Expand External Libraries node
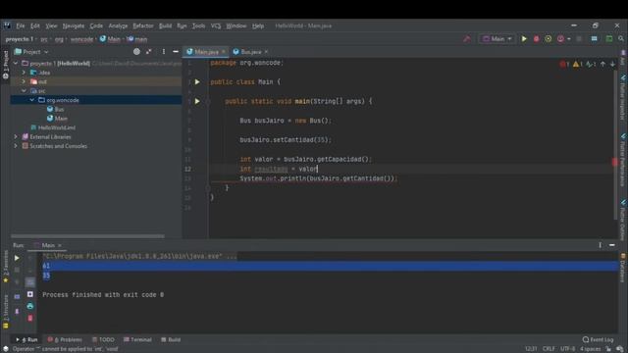Screen dimensions: 628x353 point(16,137)
